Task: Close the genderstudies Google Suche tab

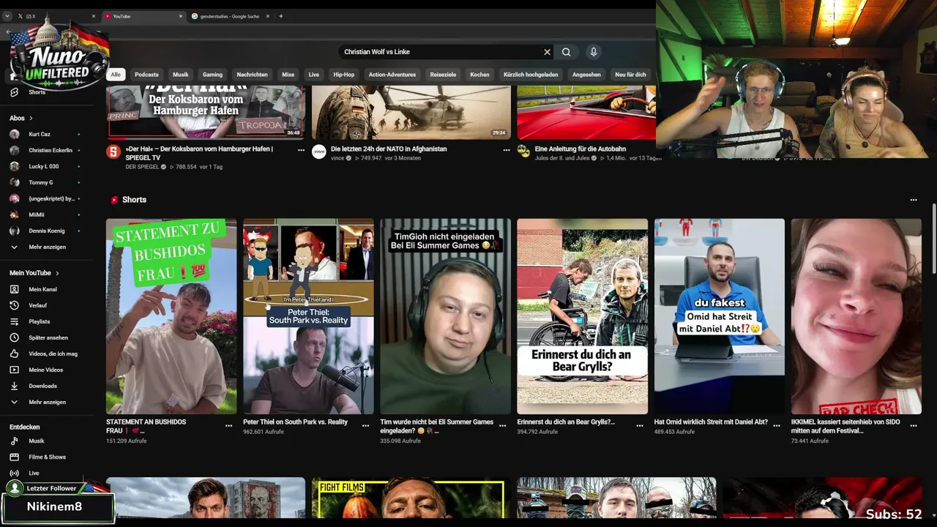Action: 267,16
